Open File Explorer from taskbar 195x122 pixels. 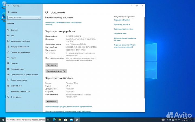[60, 120]
